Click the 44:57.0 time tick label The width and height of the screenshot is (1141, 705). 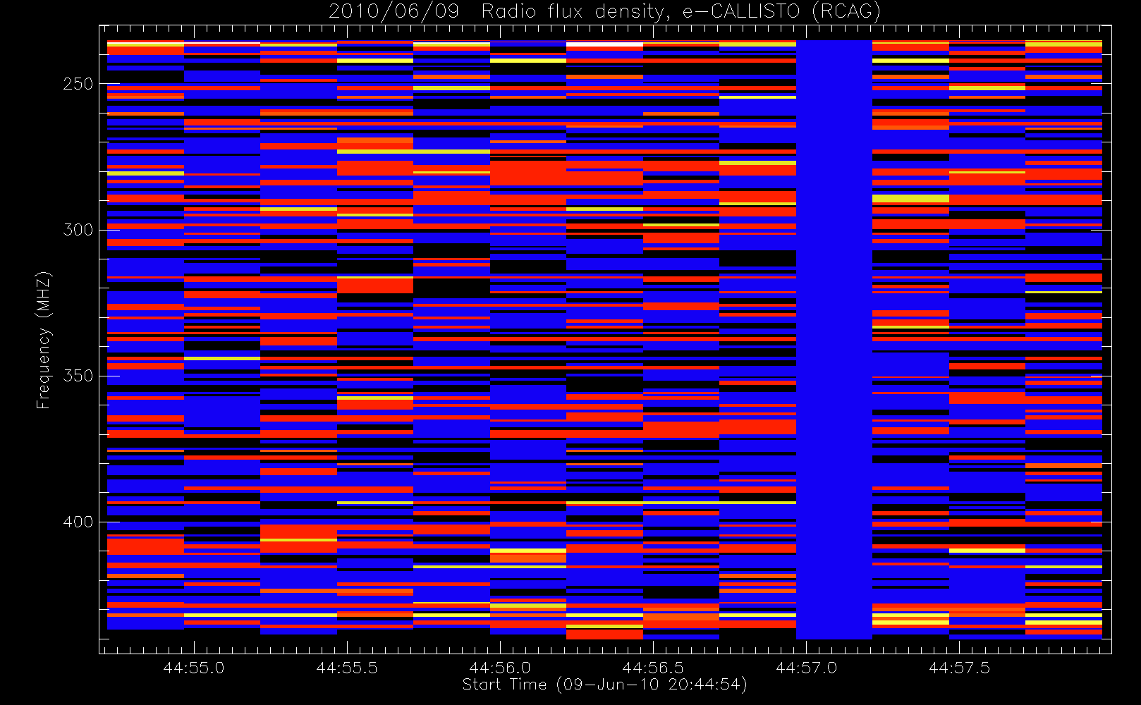coord(806,668)
